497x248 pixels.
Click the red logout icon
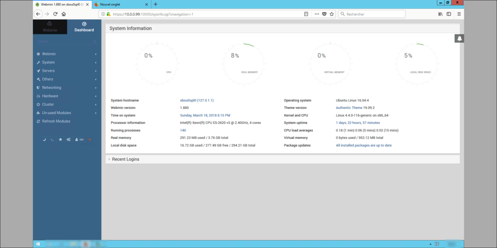[x=90, y=139]
